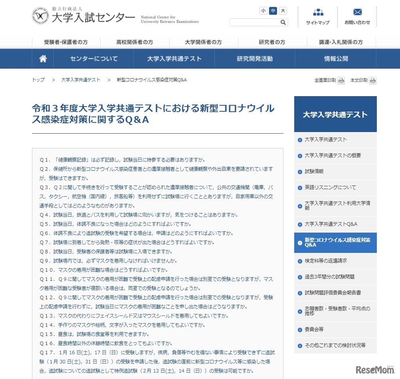Open sidebar item 志願者数・受験者数・平均点の推移

click(335, 311)
